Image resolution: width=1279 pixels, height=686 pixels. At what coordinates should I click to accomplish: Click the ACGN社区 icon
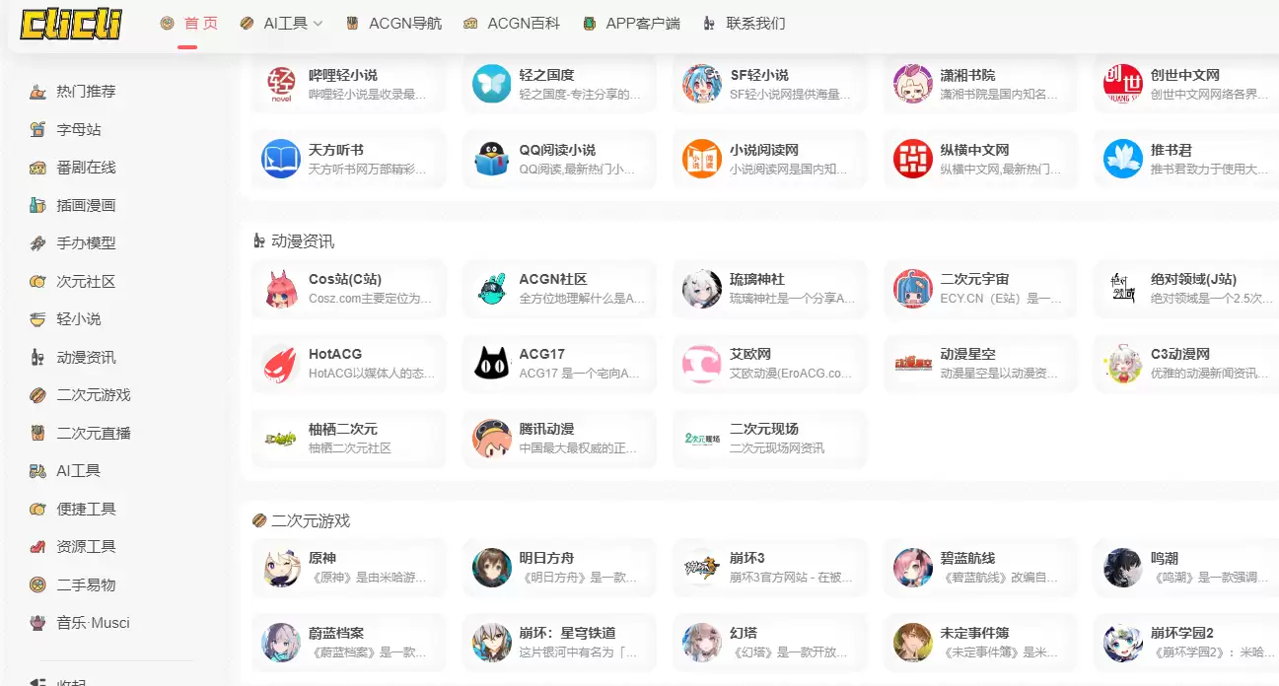(x=491, y=289)
